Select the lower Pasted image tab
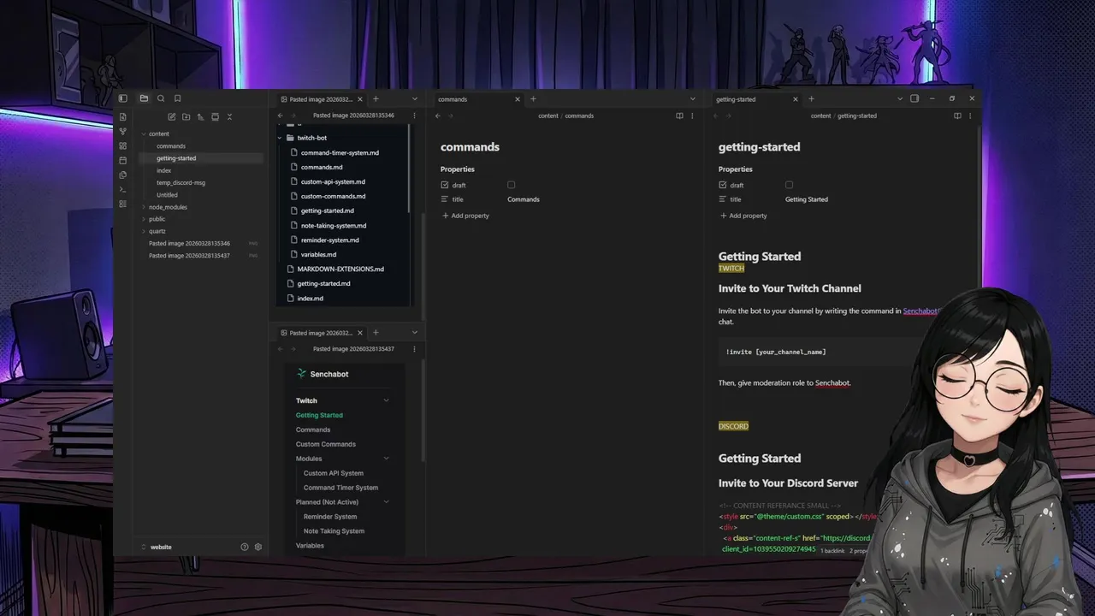The height and width of the screenshot is (616, 1095). click(x=322, y=333)
